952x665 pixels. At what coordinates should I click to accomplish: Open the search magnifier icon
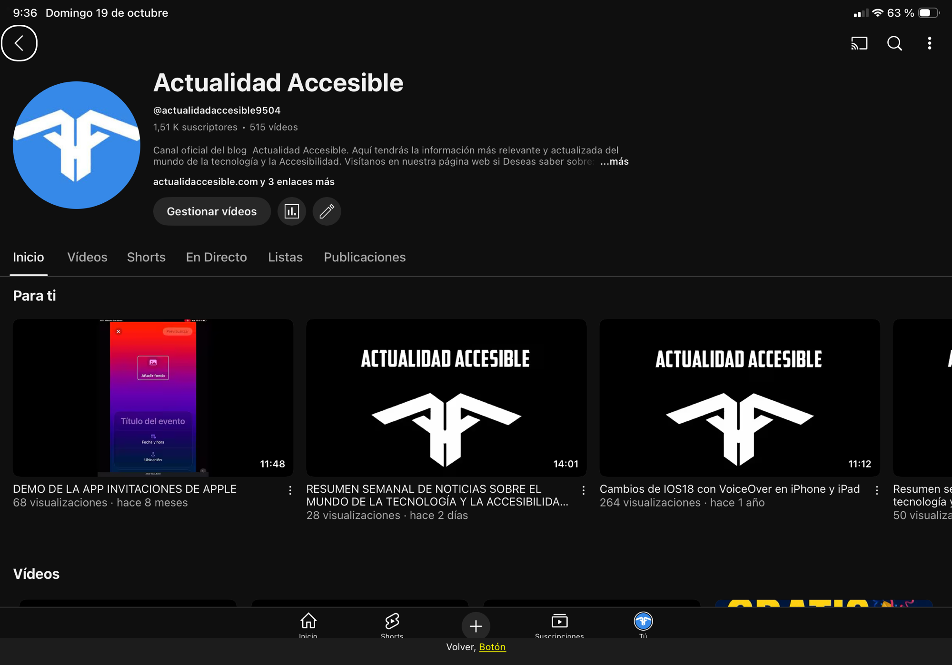894,43
